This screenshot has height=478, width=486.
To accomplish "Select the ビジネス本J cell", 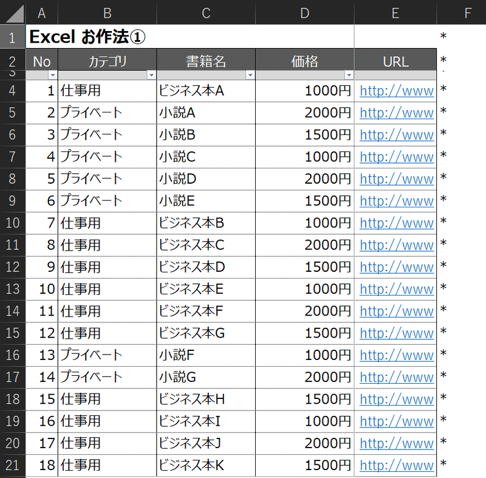I will coord(206,443).
